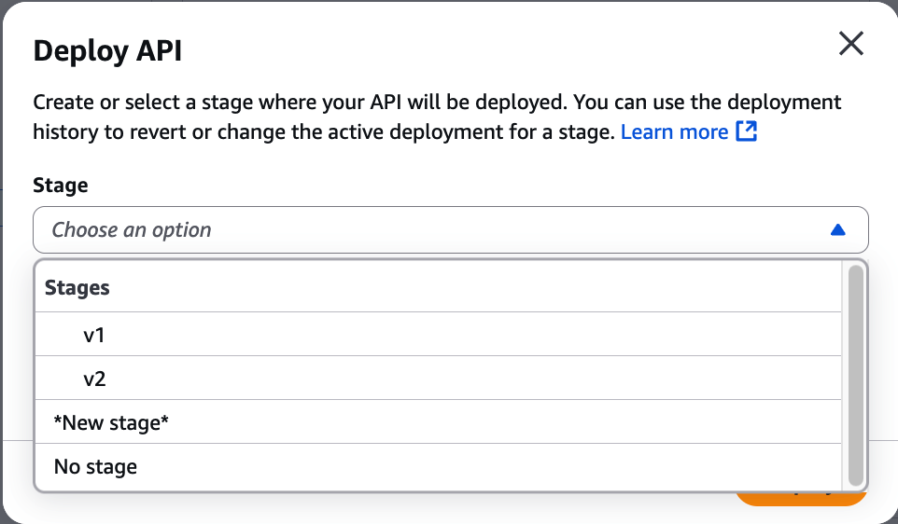Click the 'Choose an option' placeholder field

[x=132, y=230]
